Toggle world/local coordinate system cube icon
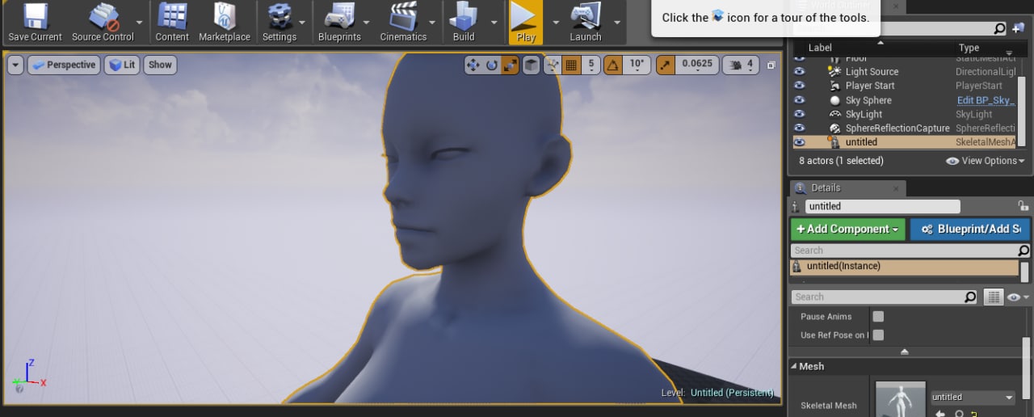Screen dimensions: 1034x417 pos(531,65)
